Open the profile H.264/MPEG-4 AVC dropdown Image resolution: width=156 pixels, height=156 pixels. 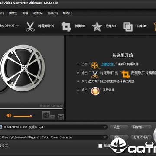105,127
